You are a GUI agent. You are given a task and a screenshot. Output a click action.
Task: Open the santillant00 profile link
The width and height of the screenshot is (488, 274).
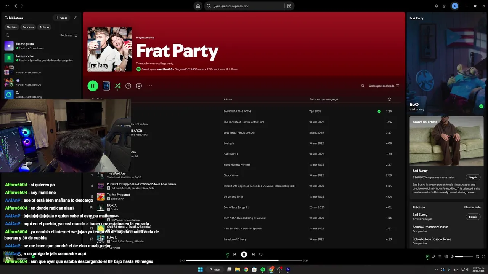[x=165, y=69]
